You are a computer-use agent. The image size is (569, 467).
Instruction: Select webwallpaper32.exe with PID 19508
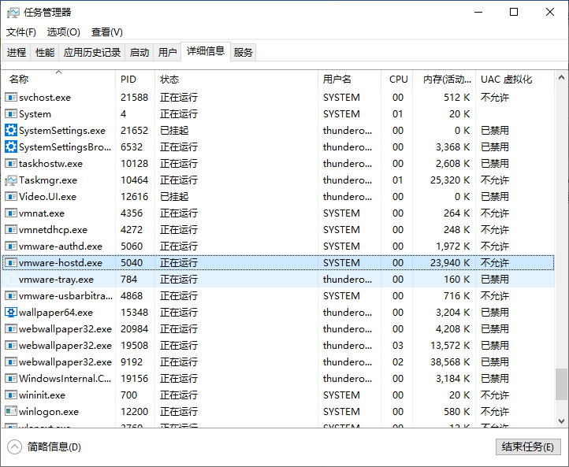pos(65,345)
